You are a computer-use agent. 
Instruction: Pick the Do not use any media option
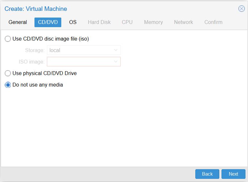pyautogui.click(x=8, y=85)
